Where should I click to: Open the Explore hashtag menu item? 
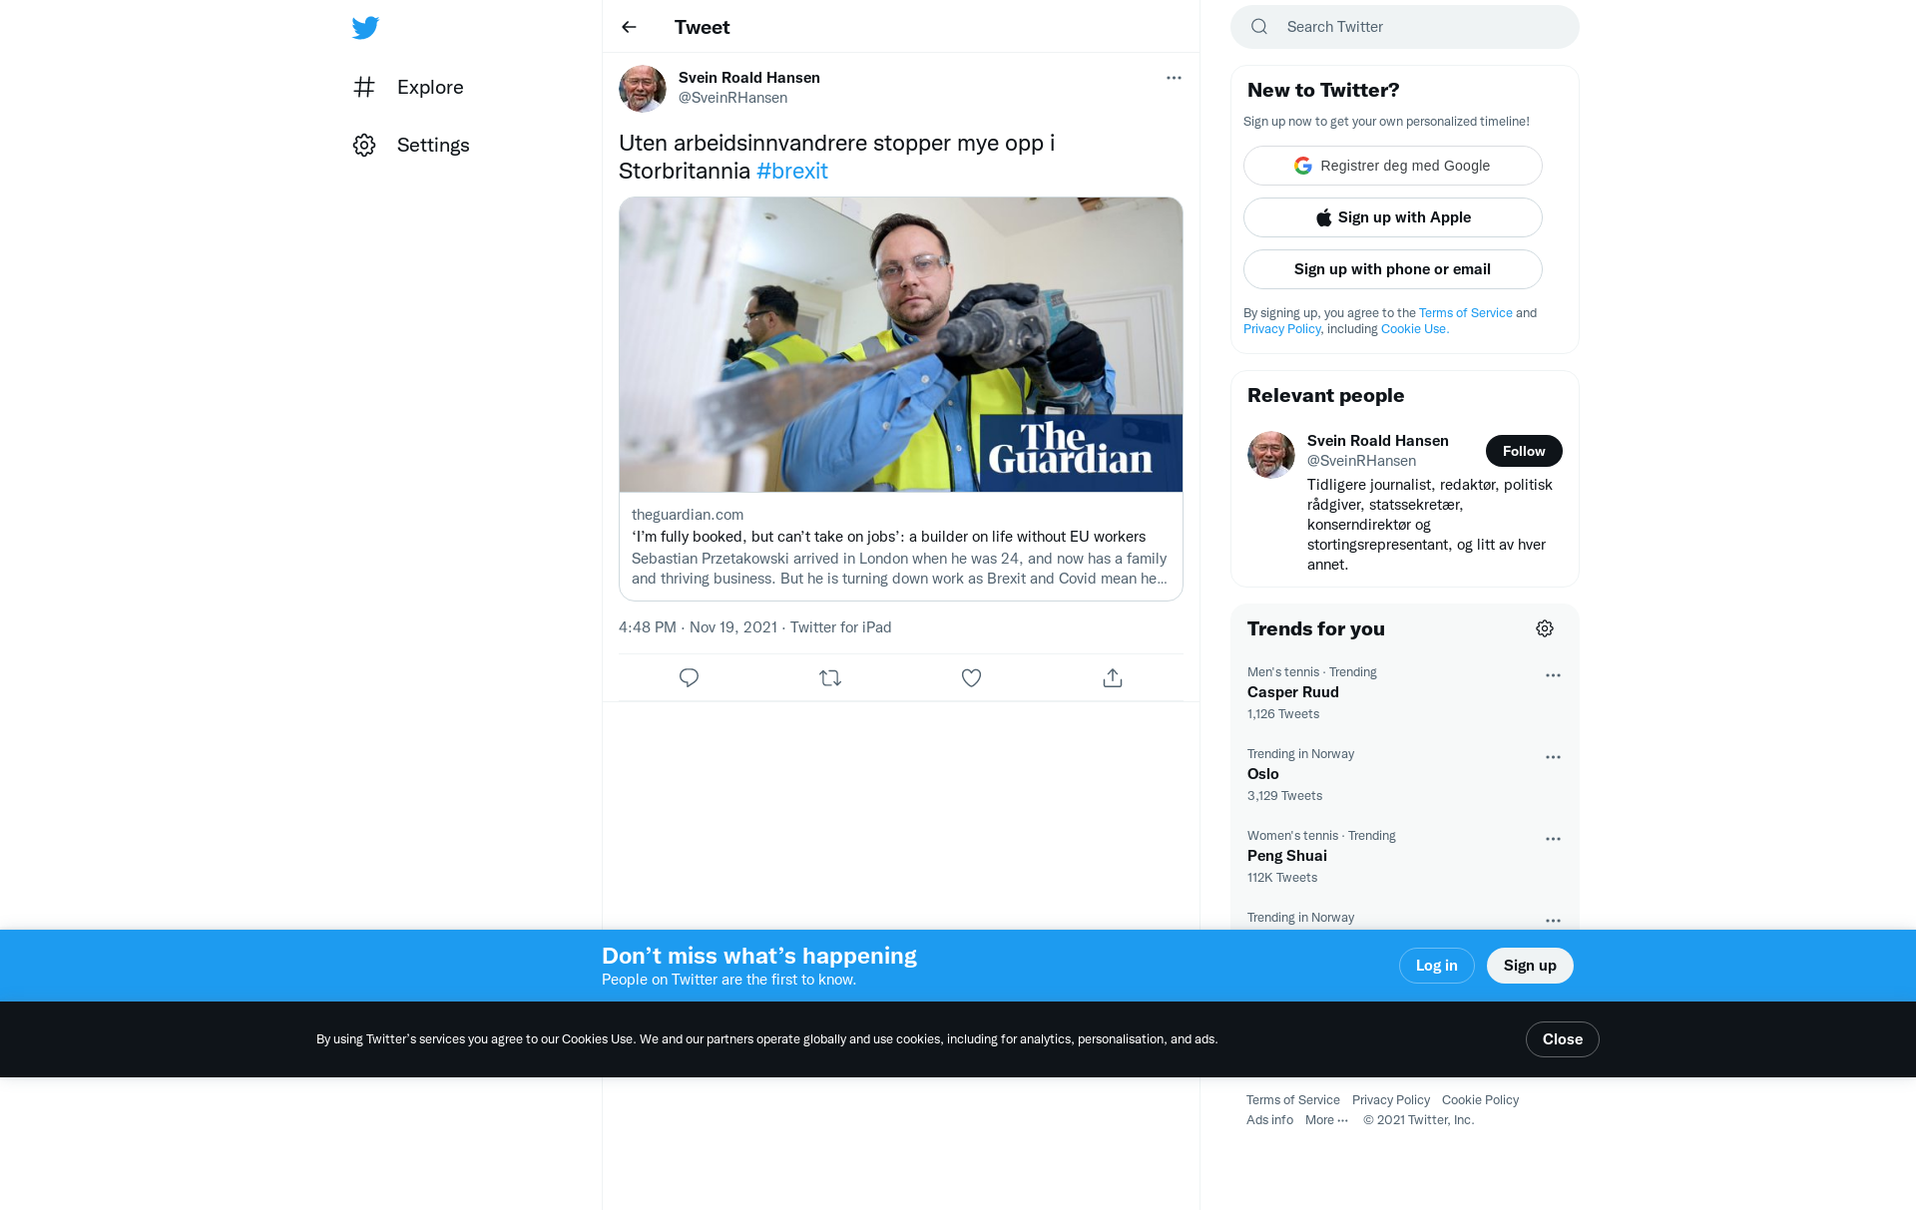[408, 87]
